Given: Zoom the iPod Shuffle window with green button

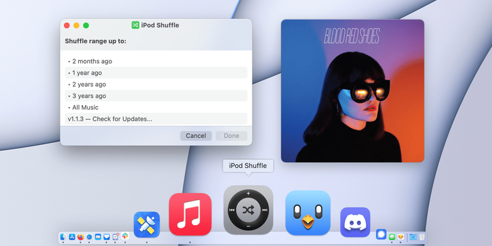Looking at the screenshot, I should click(x=86, y=26).
